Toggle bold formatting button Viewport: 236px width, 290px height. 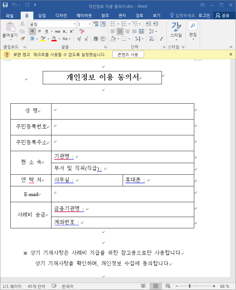pyautogui.click(x=32, y=31)
